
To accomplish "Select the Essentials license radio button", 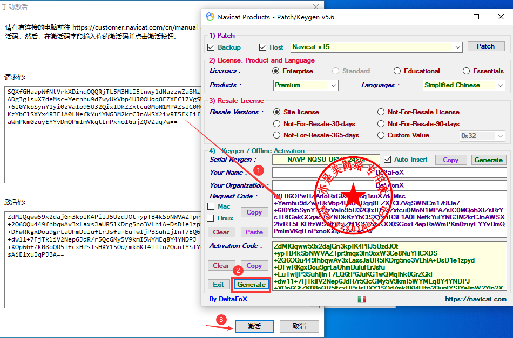I will pyautogui.click(x=466, y=71).
